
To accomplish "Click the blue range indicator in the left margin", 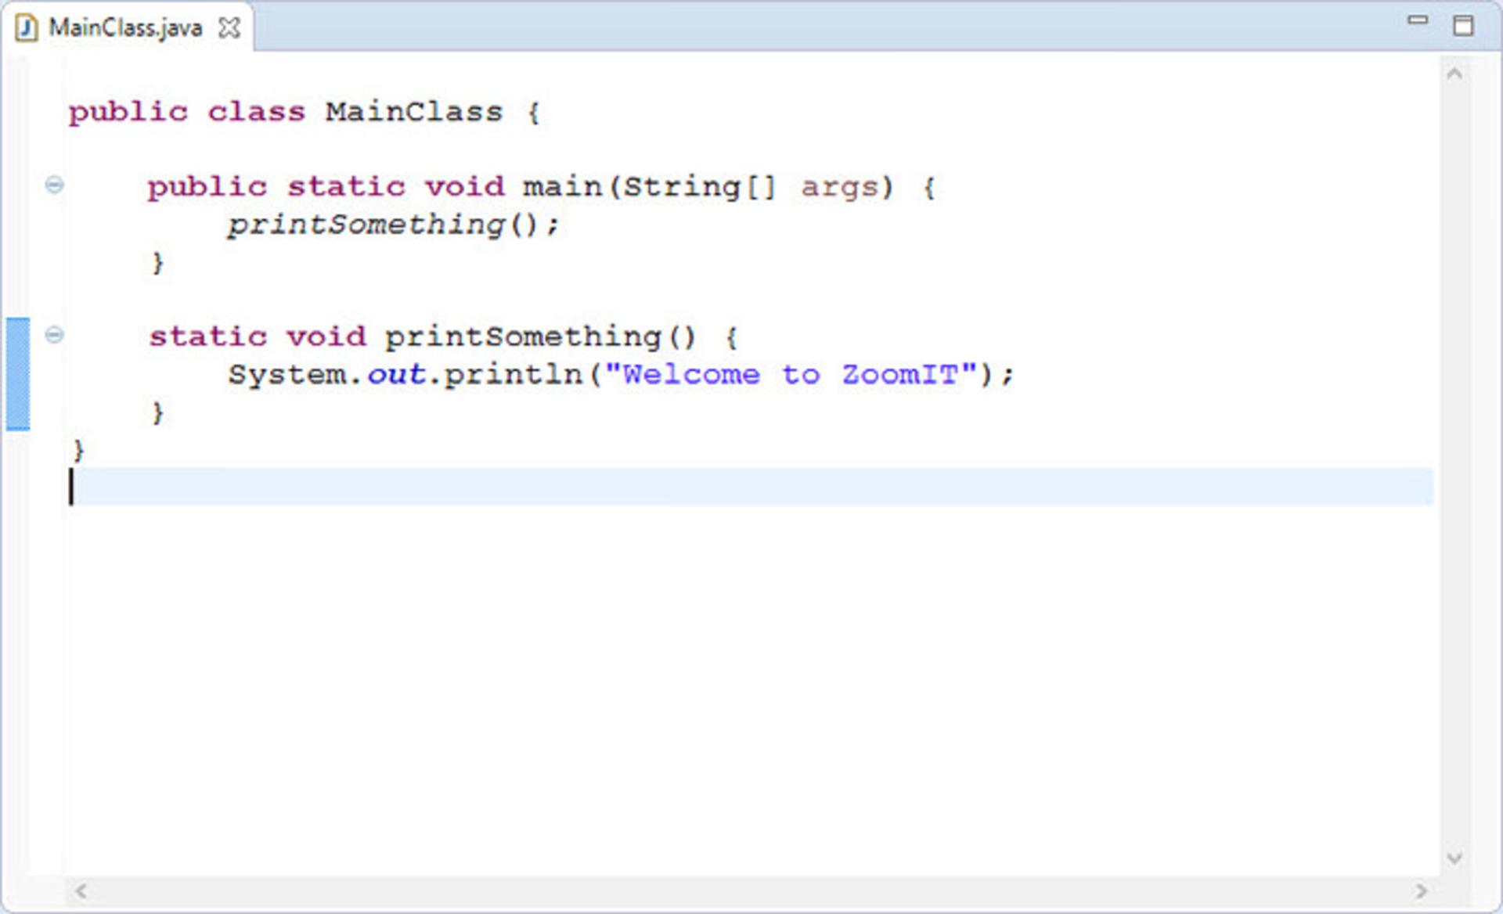I will tap(18, 374).
